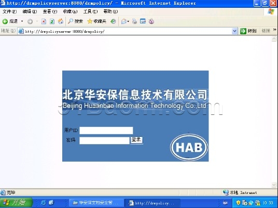Viewport: 278px width, 208px height.
Task: Refresh the page with the green arrows icon
Action: click(x=52, y=21)
